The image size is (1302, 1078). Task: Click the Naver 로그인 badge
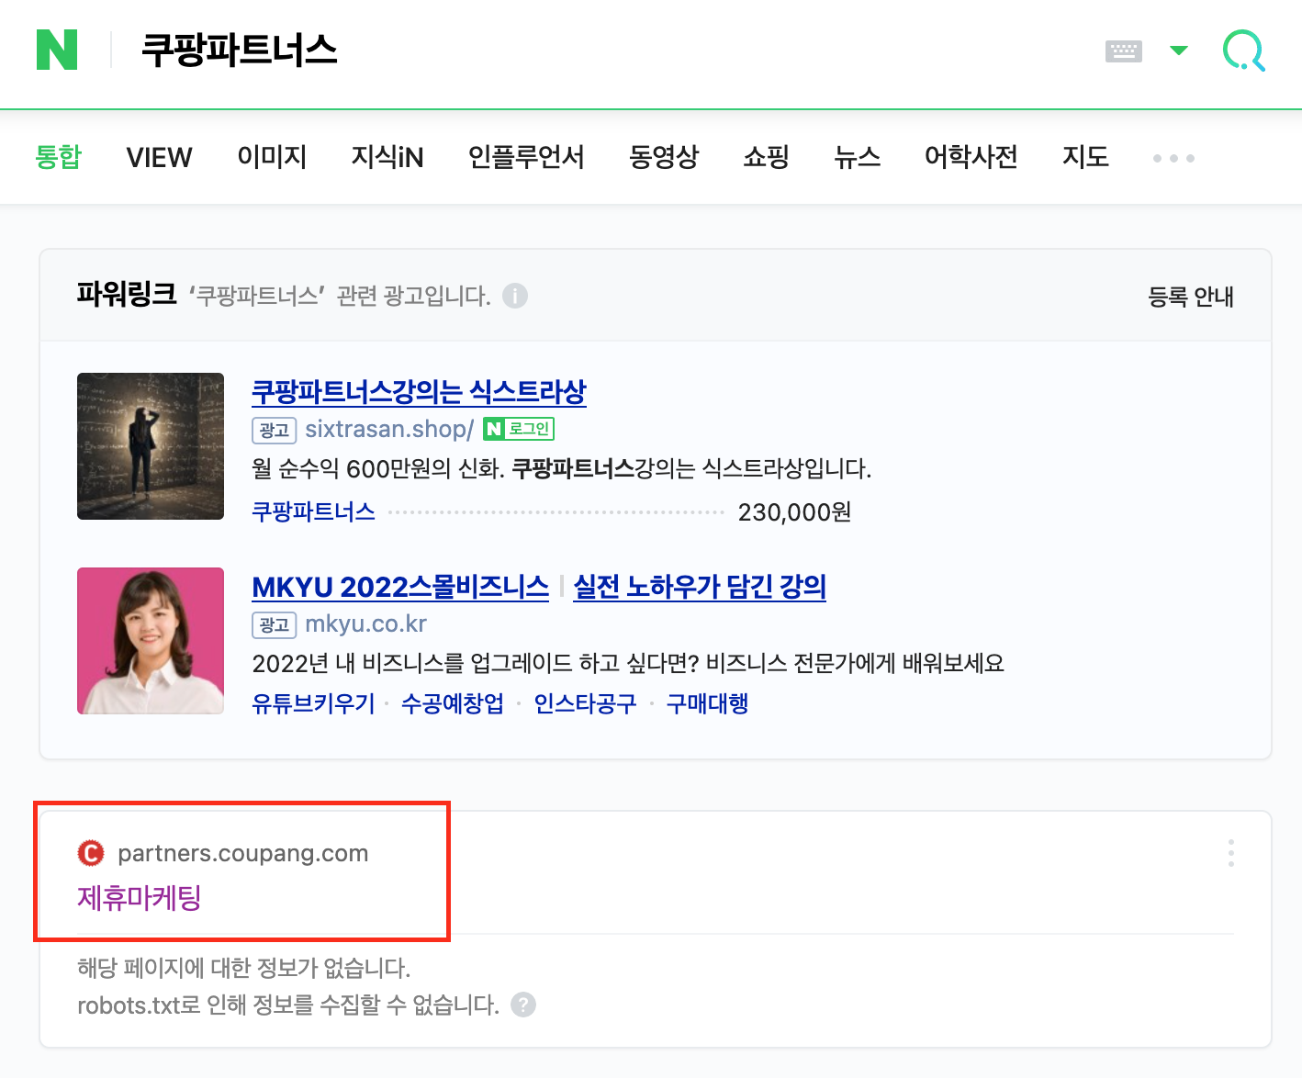pos(519,429)
